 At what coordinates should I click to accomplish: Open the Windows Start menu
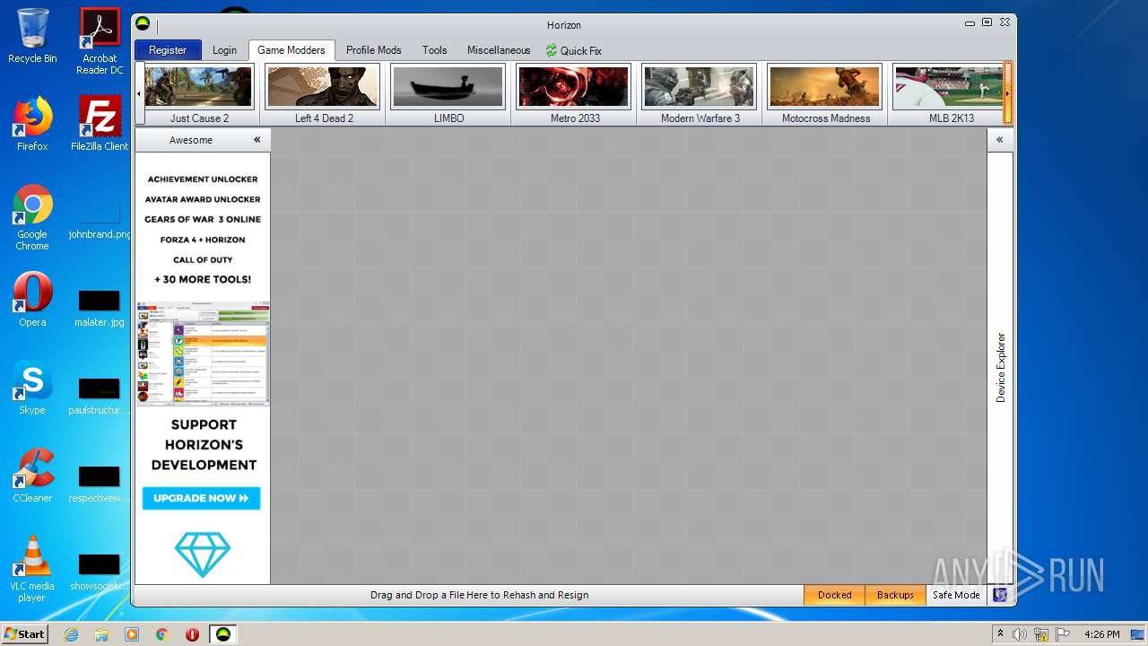click(x=25, y=634)
